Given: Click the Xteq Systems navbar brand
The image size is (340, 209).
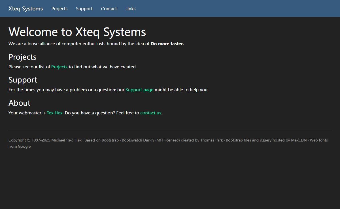Looking at the screenshot, I should tap(25, 8).
